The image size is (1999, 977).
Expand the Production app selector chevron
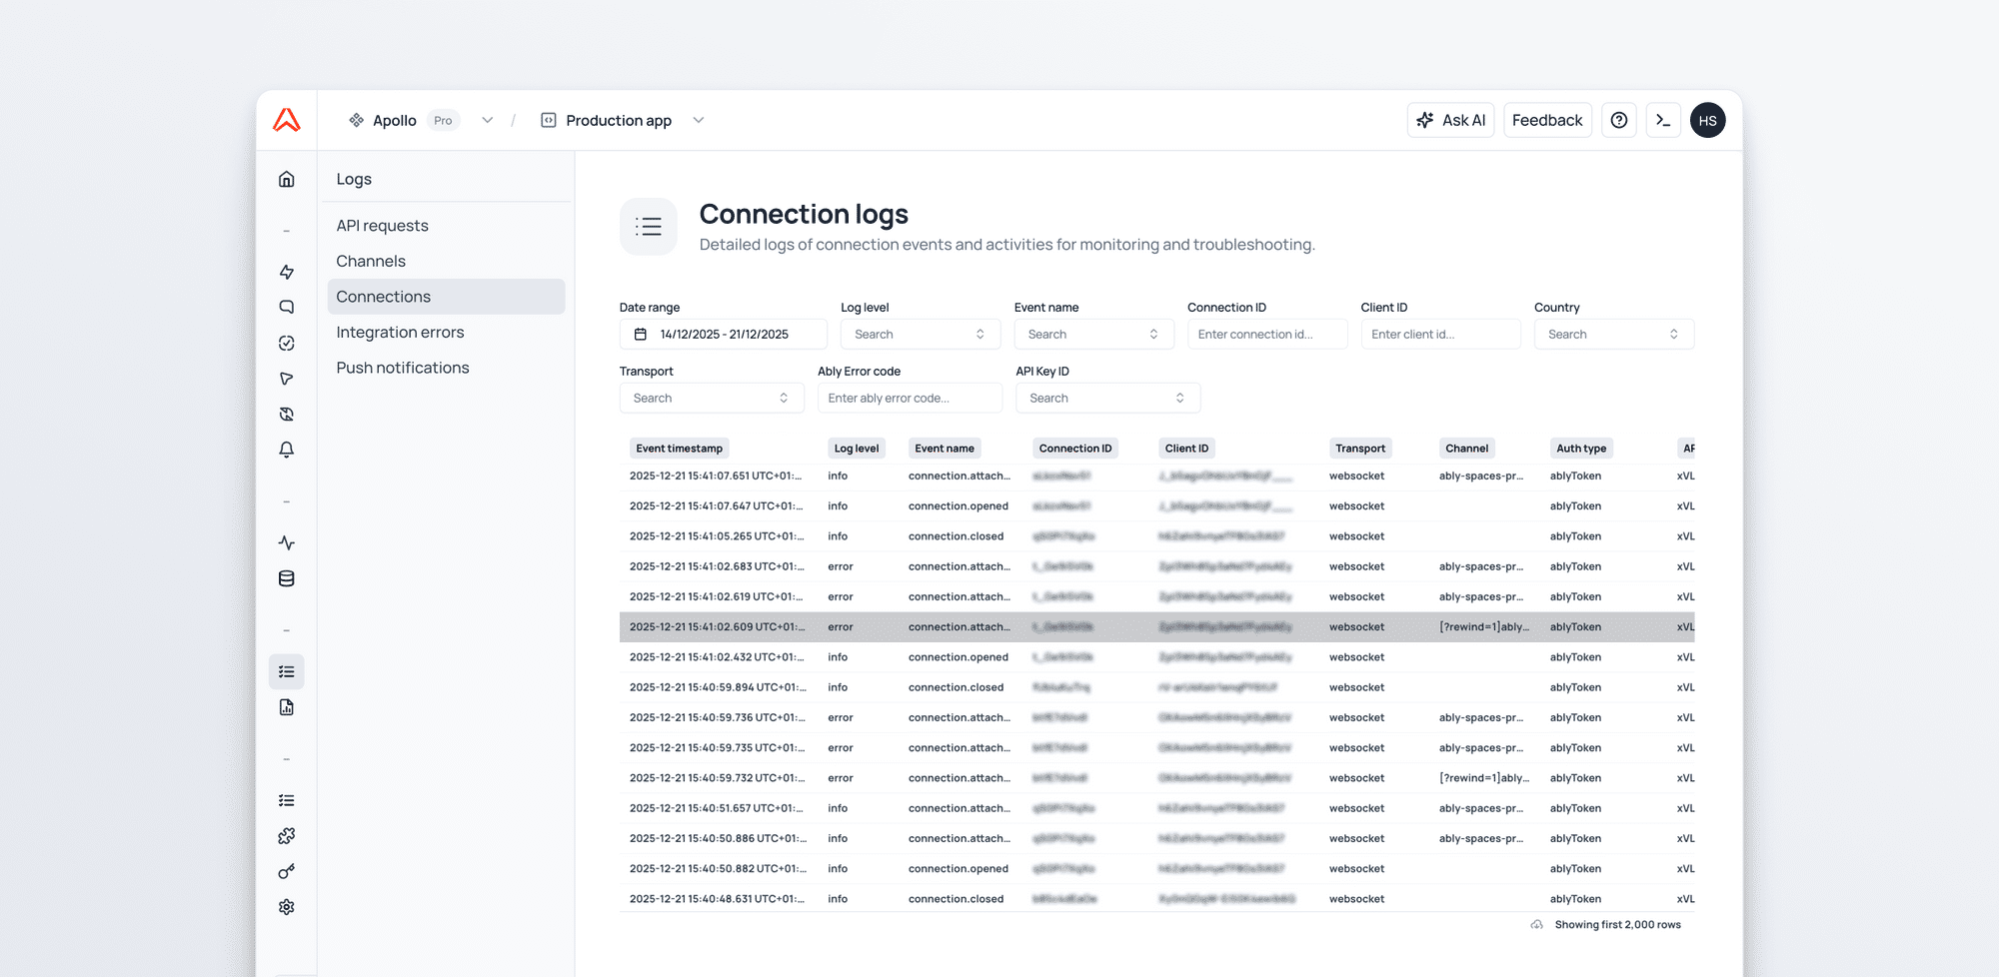[699, 120]
